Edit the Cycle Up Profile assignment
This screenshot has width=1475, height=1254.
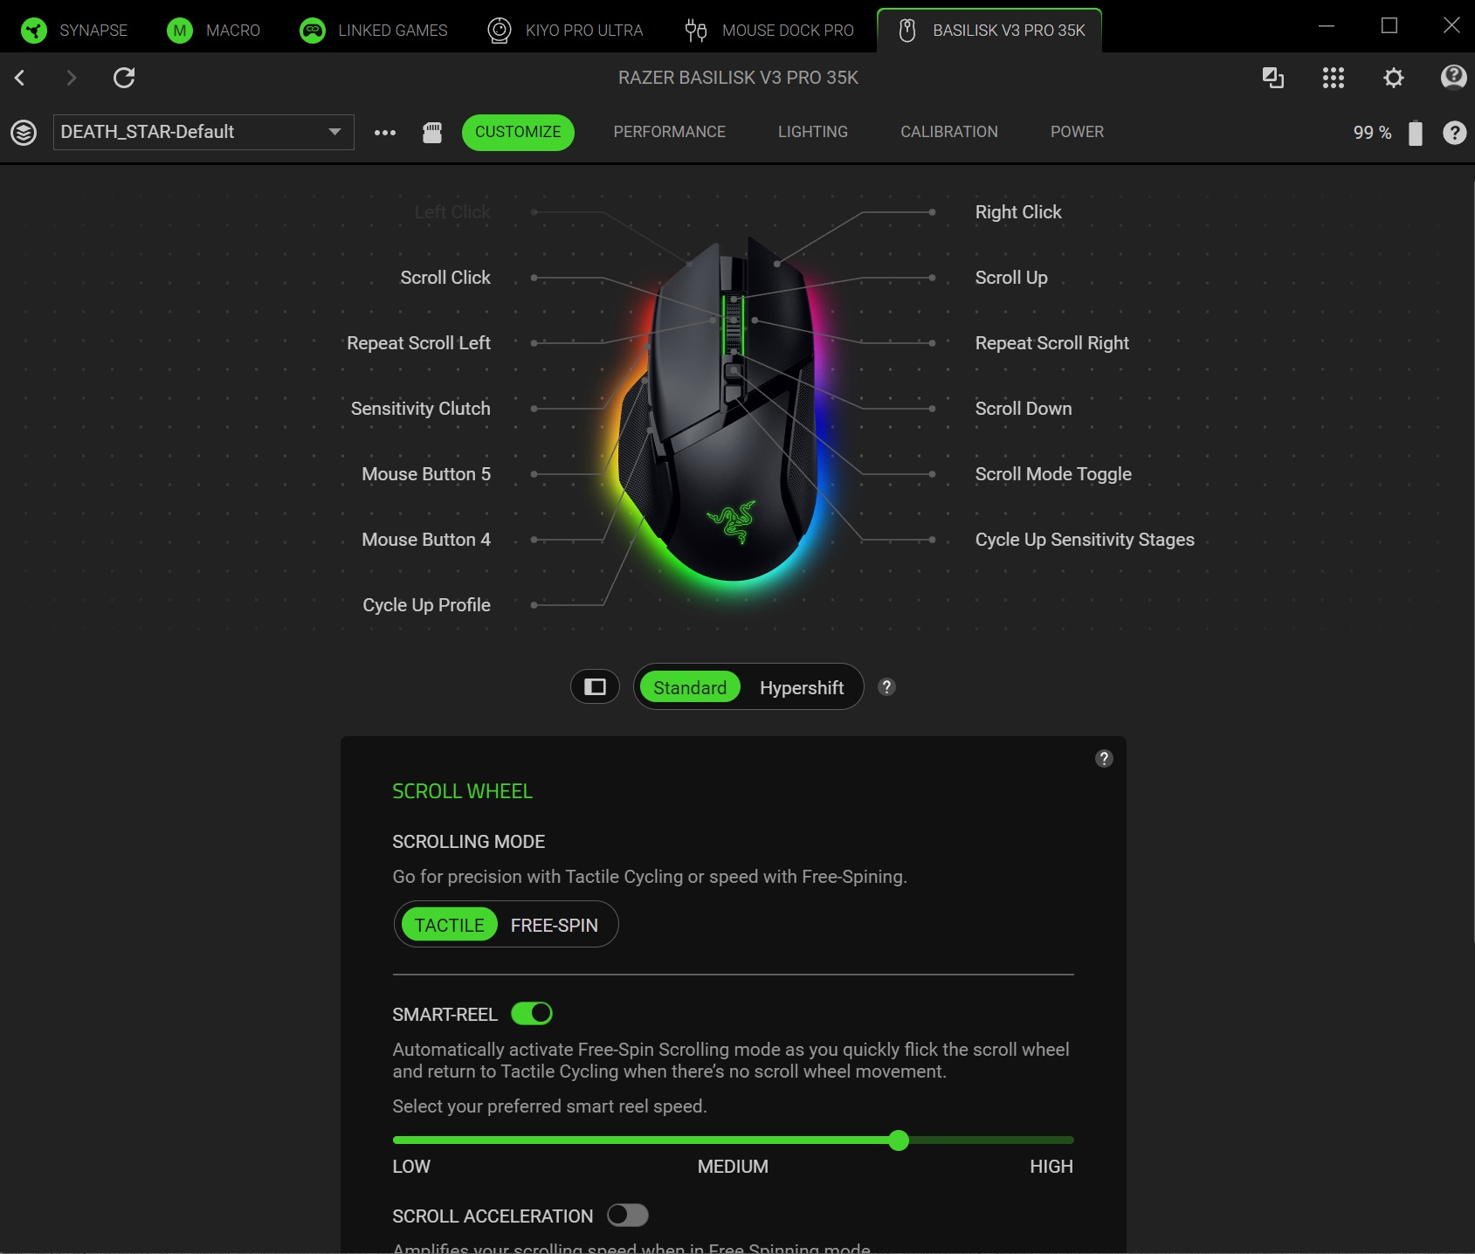click(x=426, y=605)
